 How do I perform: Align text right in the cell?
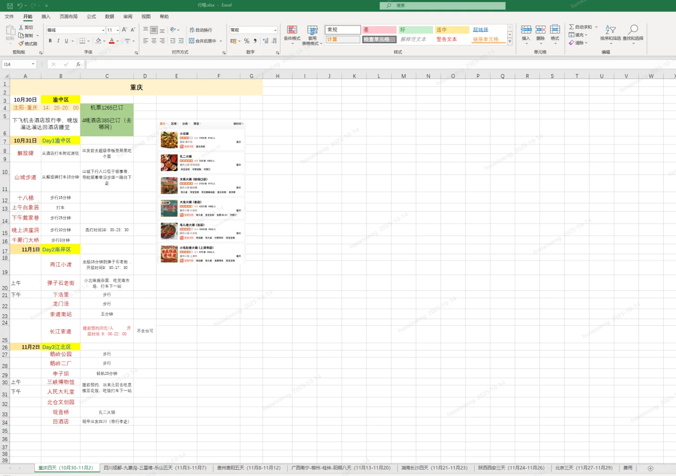[162, 41]
